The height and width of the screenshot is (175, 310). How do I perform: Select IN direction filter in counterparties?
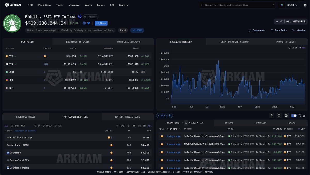pyautogui.click(x=12, y=126)
